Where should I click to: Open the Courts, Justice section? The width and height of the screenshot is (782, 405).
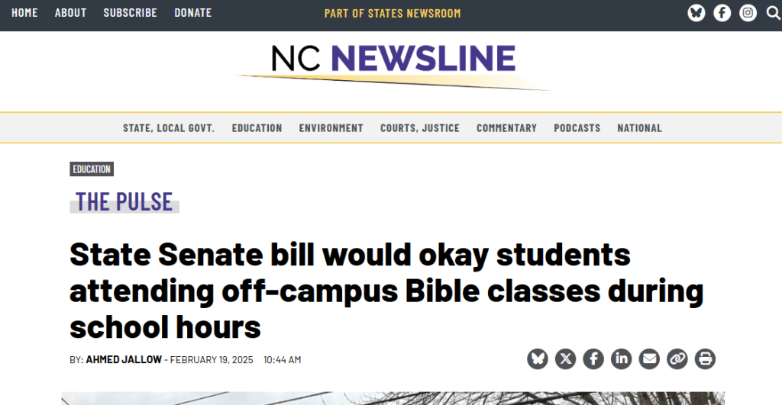point(420,128)
